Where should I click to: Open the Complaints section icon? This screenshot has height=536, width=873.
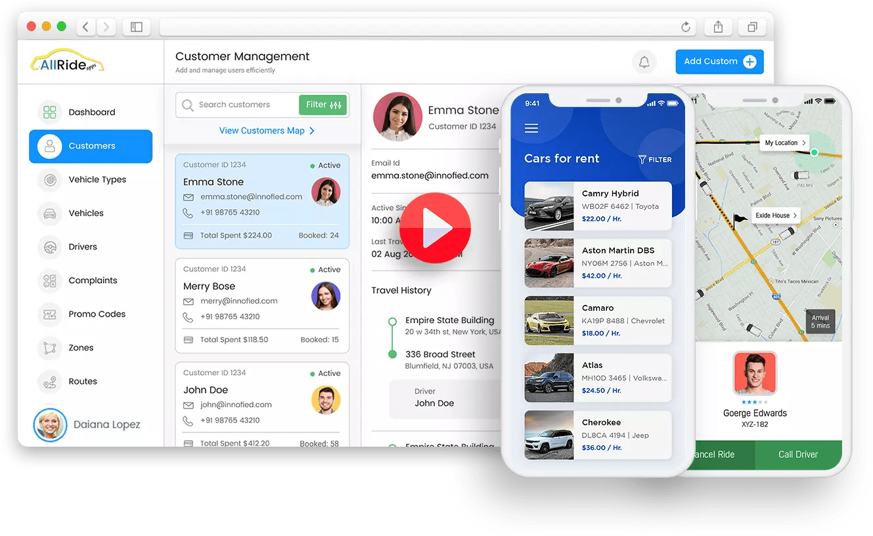[x=49, y=280]
